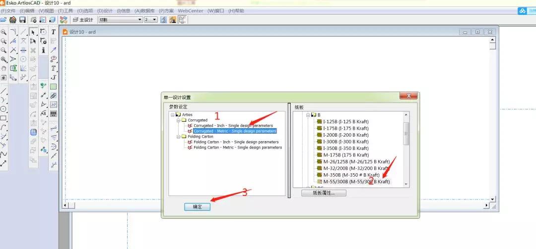Select the wavy Bezier curve tool
Screen dimensions: 536x249
point(4,154)
